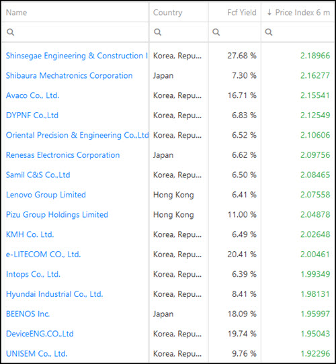Viewport: 336px width, 364px height.
Task: Select the 6.39 % Fcf Yield cell
Action: pos(244,275)
